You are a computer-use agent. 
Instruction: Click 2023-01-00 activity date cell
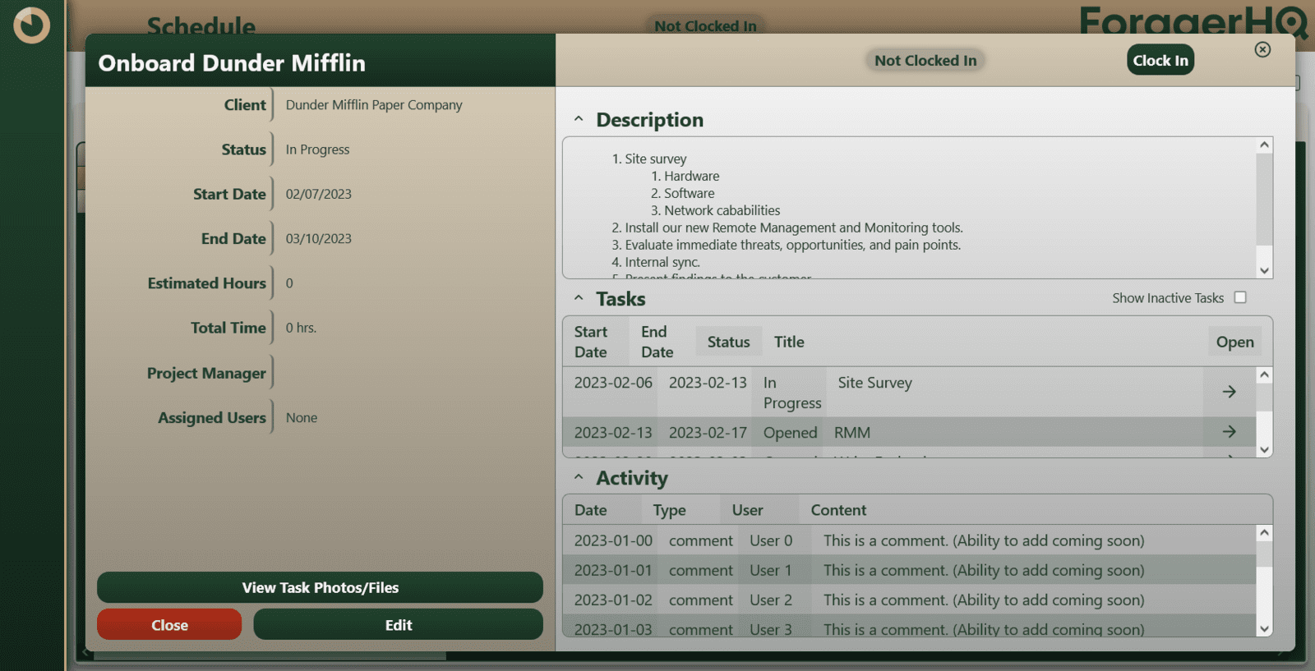(613, 540)
